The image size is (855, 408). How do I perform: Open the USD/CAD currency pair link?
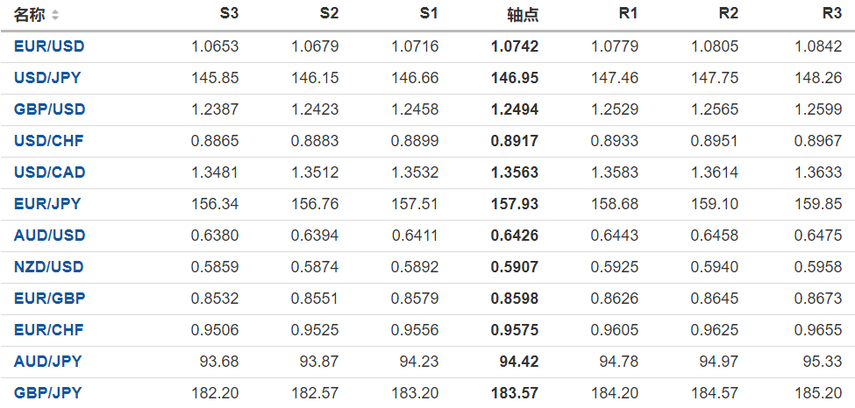pyautogui.click(x=50, y=172)
